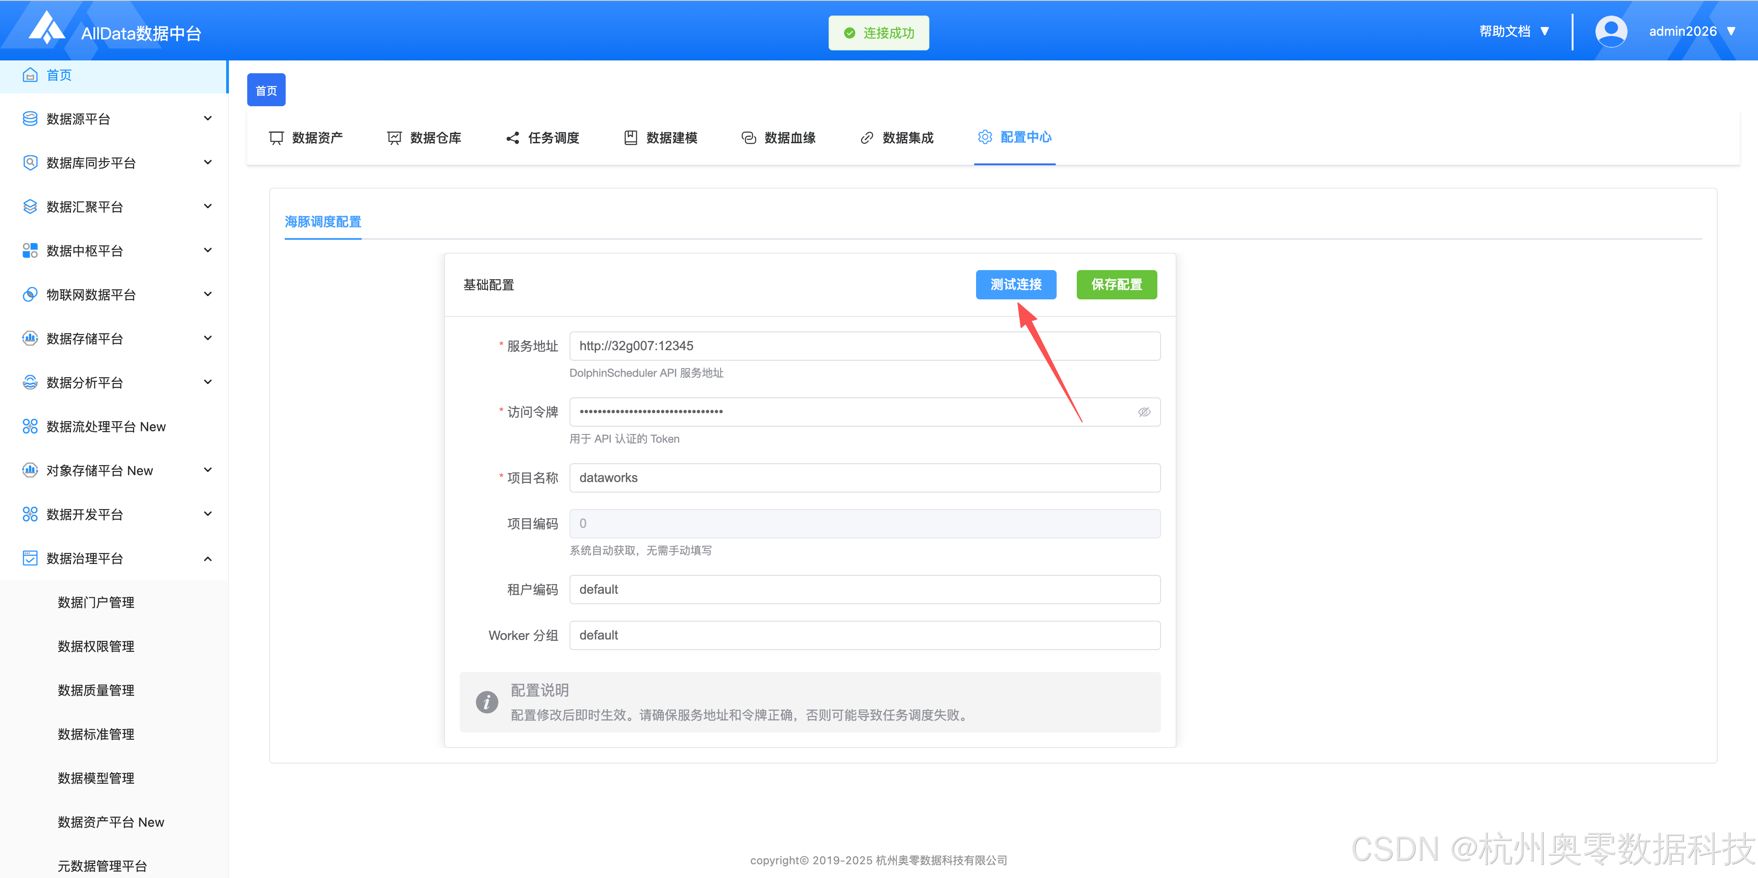Expand 数据存储平台 menu chevron
The width and height of the screenshot is (1758, 878).
click(x=208, y=338)
